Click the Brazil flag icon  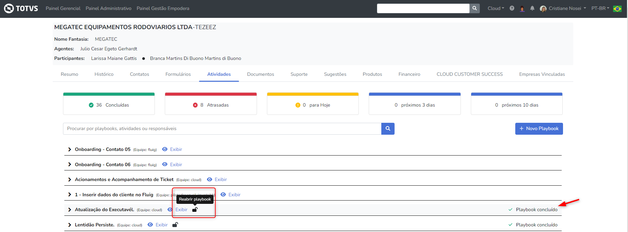click(617, 9)
